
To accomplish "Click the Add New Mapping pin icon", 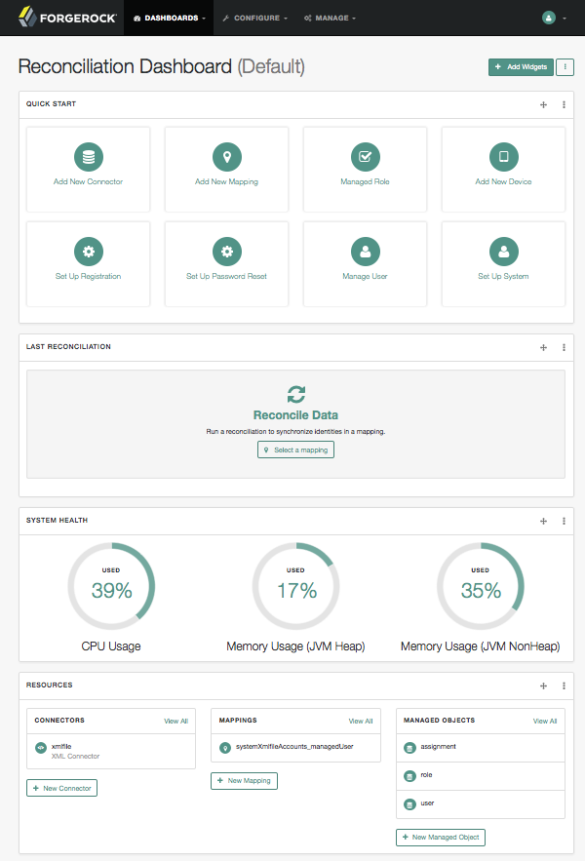I will 227,157.
